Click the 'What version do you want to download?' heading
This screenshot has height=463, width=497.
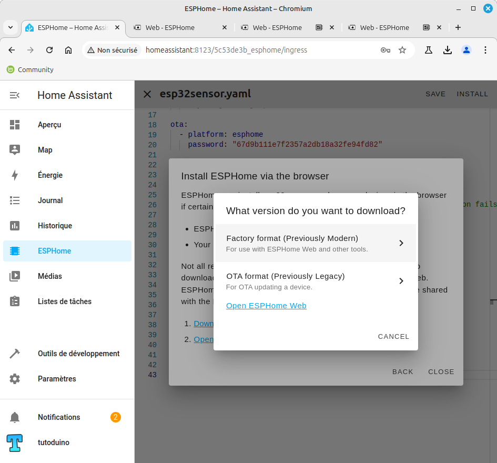click(316, 211)
